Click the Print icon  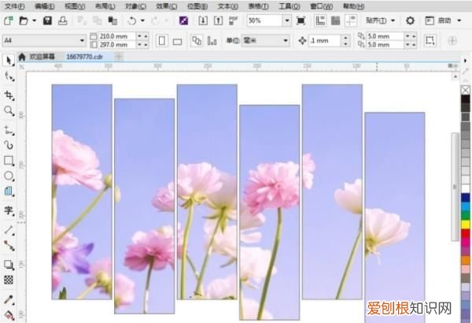[63, 20]
